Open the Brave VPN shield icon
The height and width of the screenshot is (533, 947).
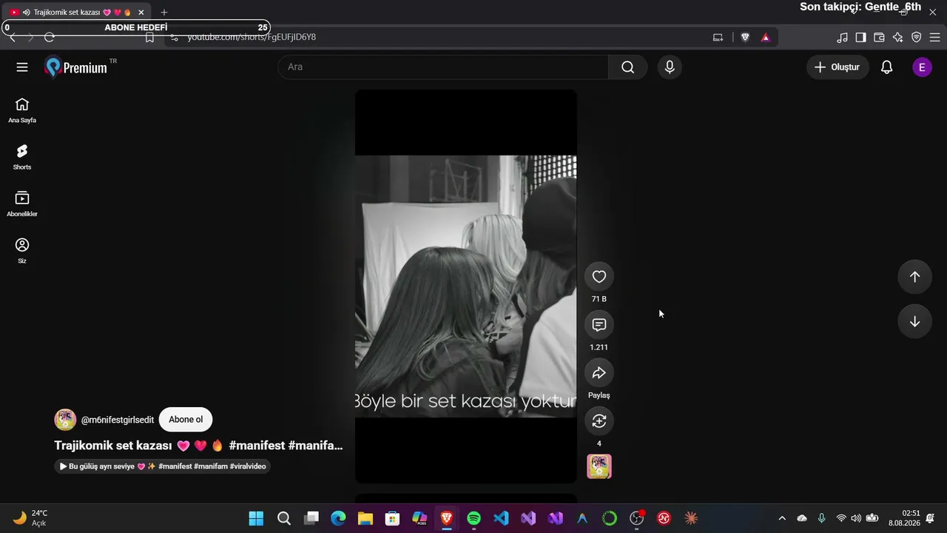916,37
